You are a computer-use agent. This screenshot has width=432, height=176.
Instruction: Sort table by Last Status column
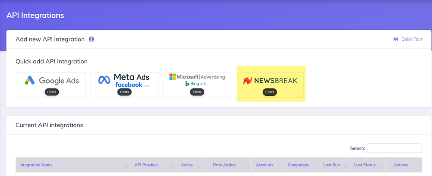pyautogui.click(x=368, y=165)
